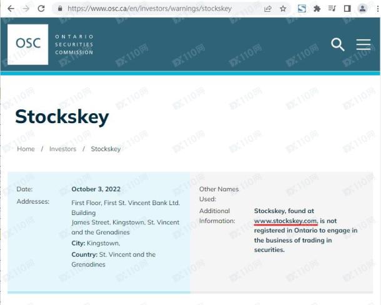
Task: Click the browser forward arrow
Action: point(26,9)
